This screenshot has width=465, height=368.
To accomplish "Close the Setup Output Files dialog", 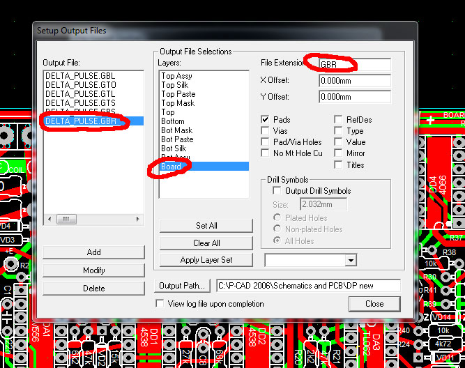I will pyautogui.click(x=374, y=304).
